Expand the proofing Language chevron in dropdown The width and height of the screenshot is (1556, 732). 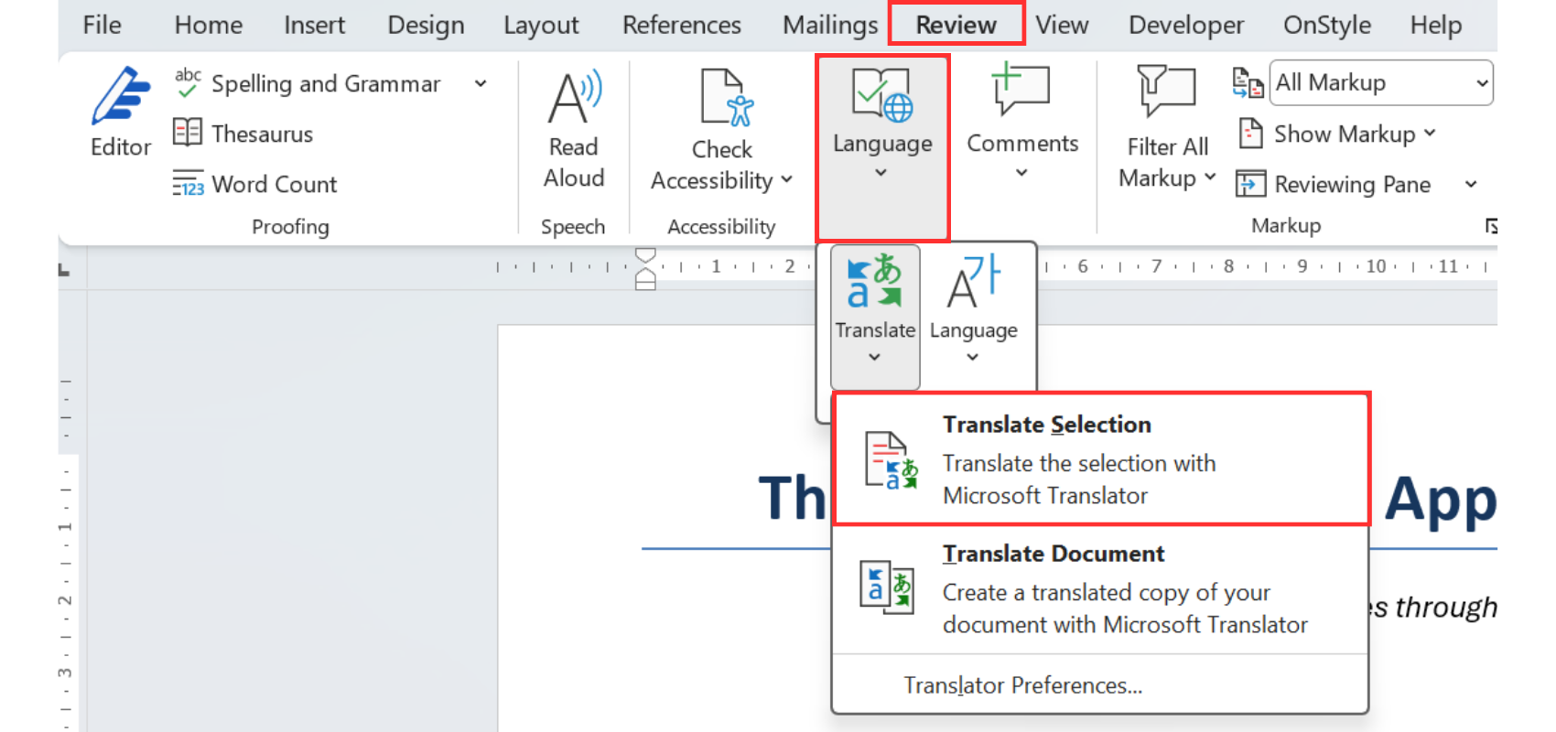972,357
